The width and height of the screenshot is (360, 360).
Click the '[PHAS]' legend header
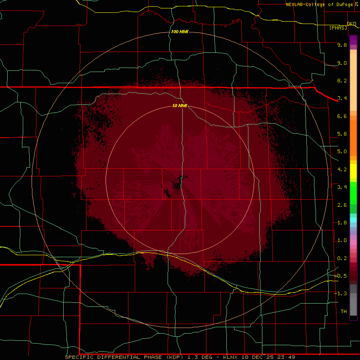coord(338,28)
